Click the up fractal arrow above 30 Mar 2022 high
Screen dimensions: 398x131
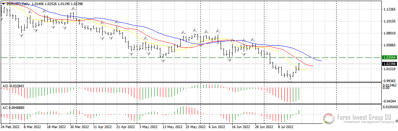coord(73,8)
